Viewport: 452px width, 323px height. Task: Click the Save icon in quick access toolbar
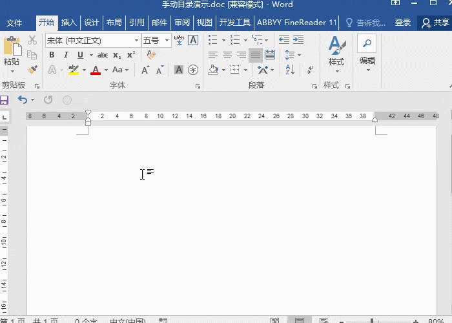[x=4, y=99]
